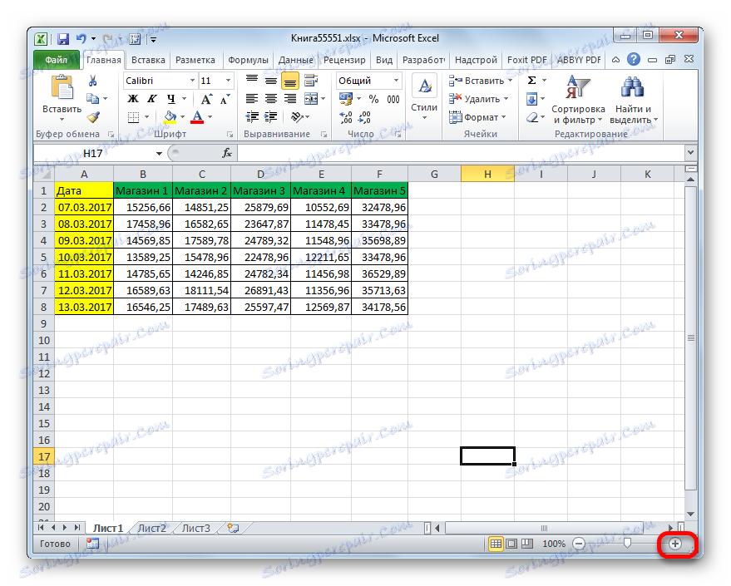Click the insert function fx button
The width and height of the screenshot is (731, 586).
[x=227, y=153]
